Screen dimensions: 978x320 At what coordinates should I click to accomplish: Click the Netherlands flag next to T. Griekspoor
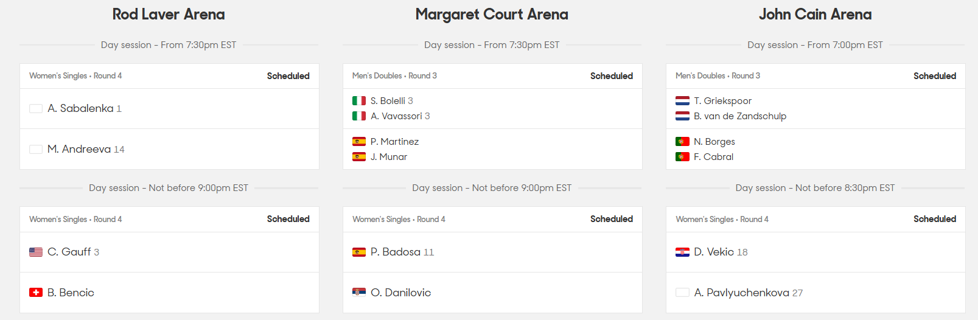point(682,101)
